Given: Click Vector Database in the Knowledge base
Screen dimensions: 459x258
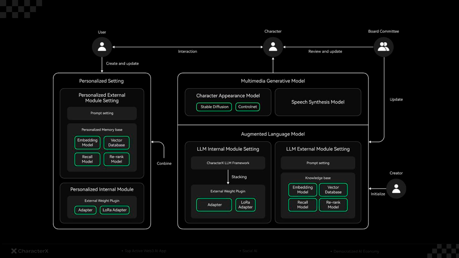Looking at the screenshot, I should (x=333, y=189).
